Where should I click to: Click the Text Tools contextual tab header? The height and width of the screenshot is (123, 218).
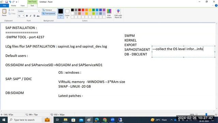(32, 2)
